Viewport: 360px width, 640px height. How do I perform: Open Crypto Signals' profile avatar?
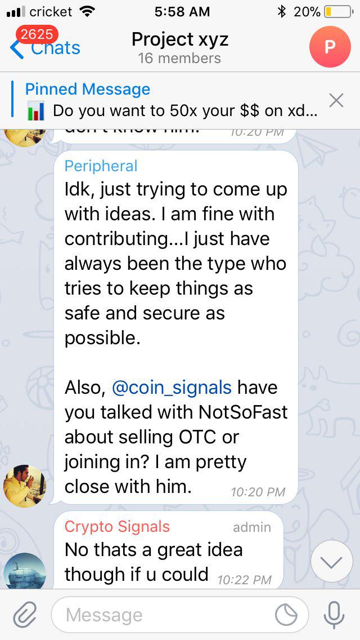click(x=25, y=572)
